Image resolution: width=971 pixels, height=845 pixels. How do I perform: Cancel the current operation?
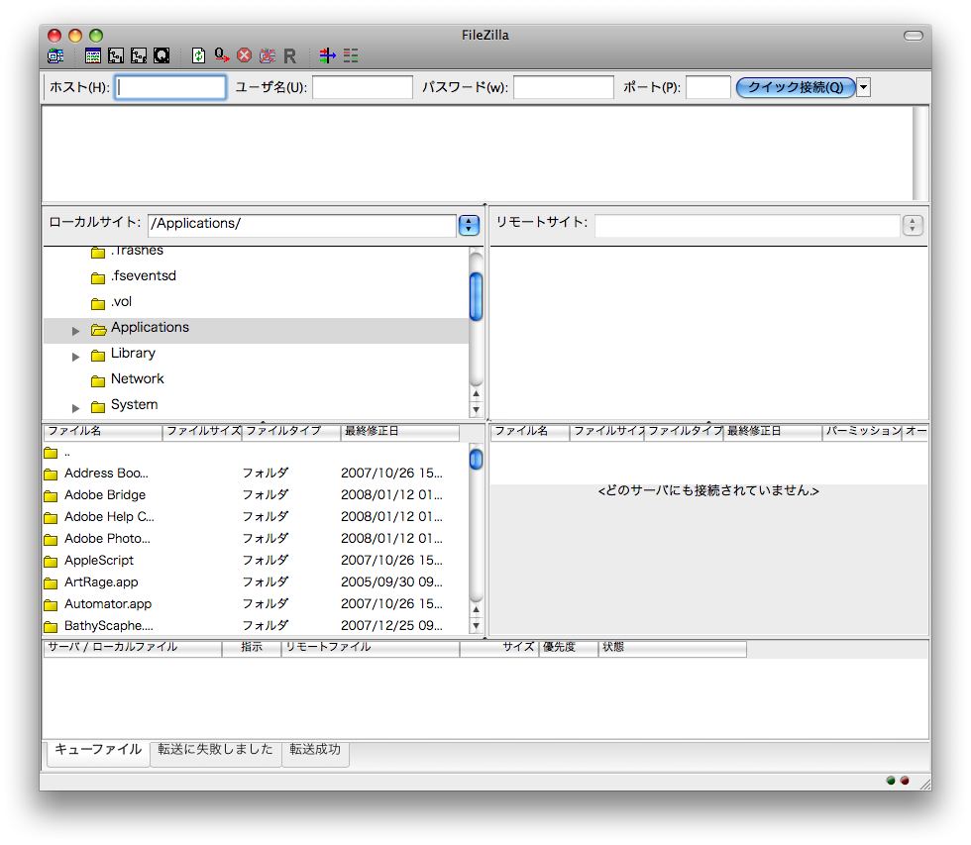point(245,55)
